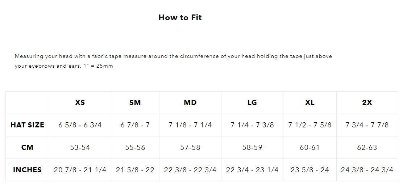Click the HAT SIZE row label
The height and width of the screenshot is (194, 403).
pos(27,125)
